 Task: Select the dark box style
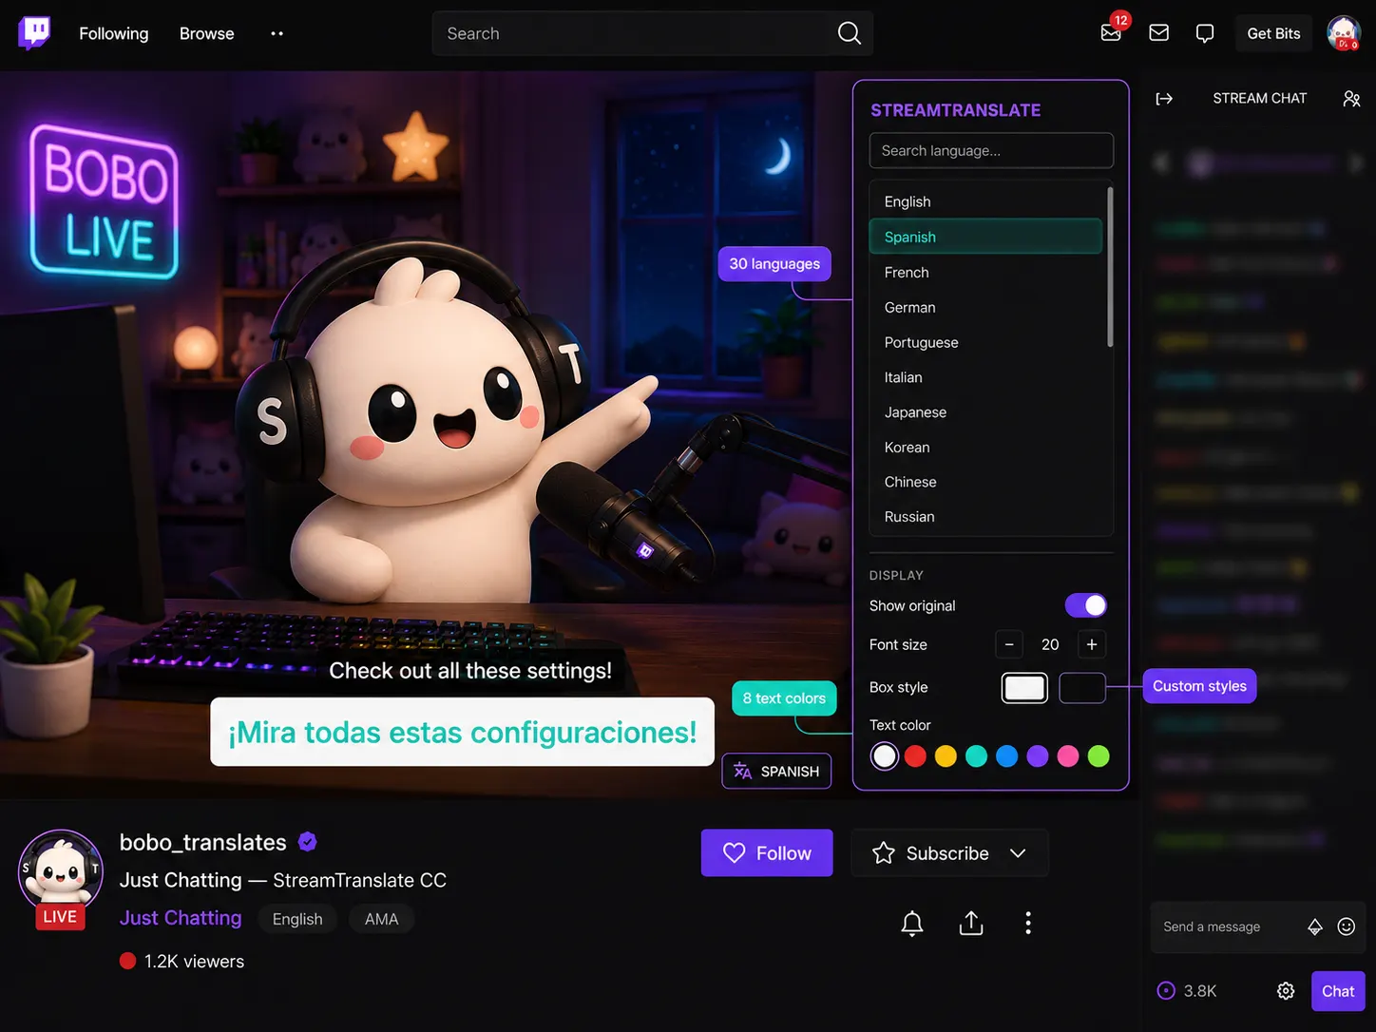pyautogui.click(x=1082, y=688)
